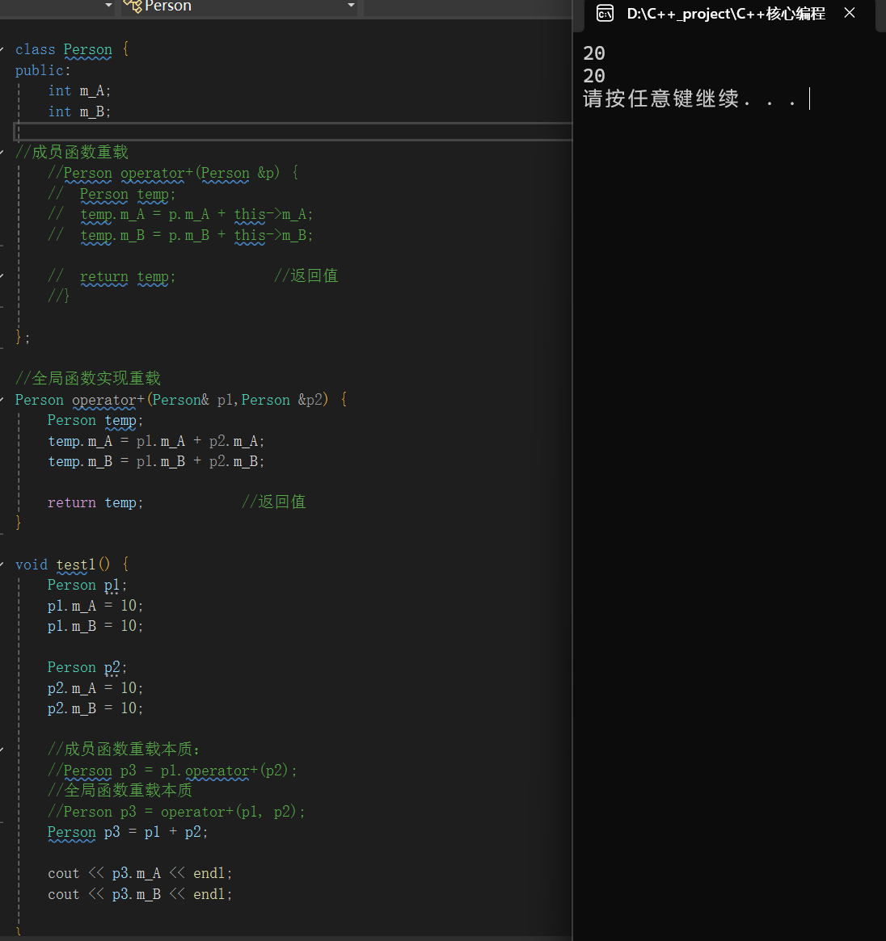Click the uncommented 'return temp;' statement
The width and height of the screenshot is (886, 941).
95,502
